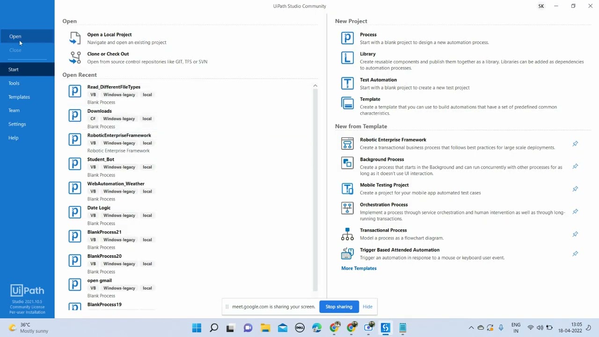599x337 pixels.
Task: Click the C# tag on Downloads project
Action: tap(93, 119)
